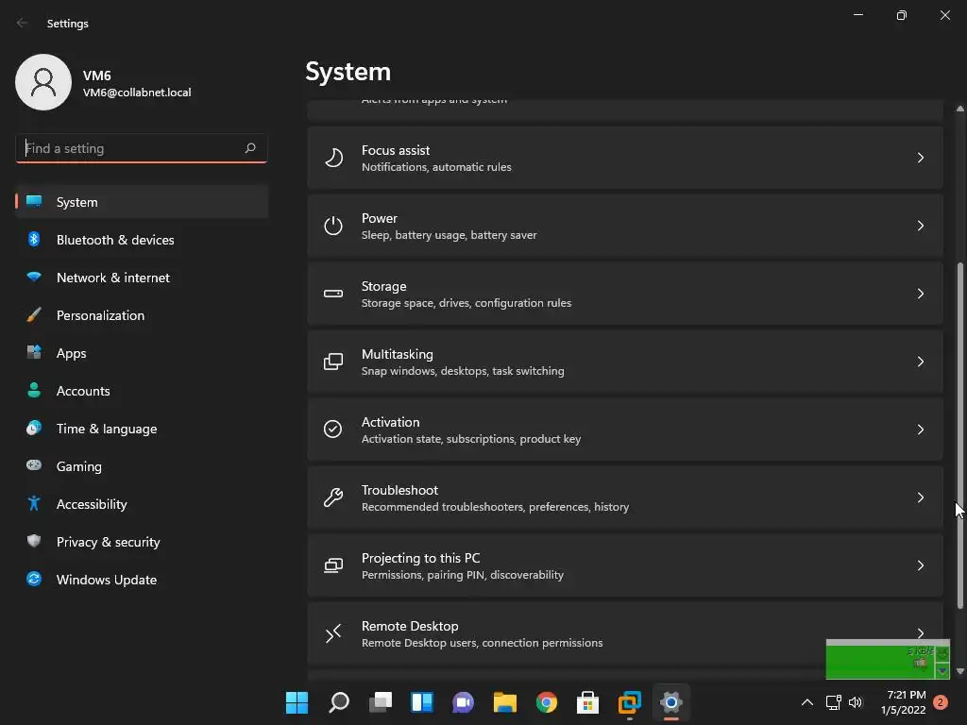
Task: Click the Remote Desktop icon
Action: coord(333,633)
